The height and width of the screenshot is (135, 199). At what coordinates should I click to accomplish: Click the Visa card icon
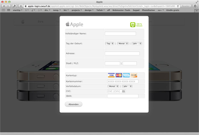click(x=111, y=75)
